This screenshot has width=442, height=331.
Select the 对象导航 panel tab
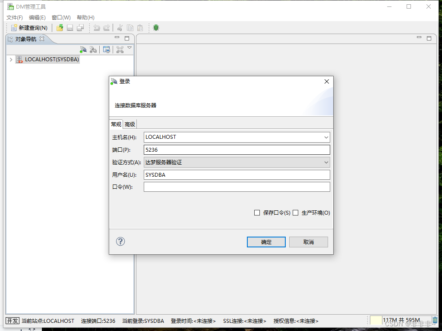[25, 39]
